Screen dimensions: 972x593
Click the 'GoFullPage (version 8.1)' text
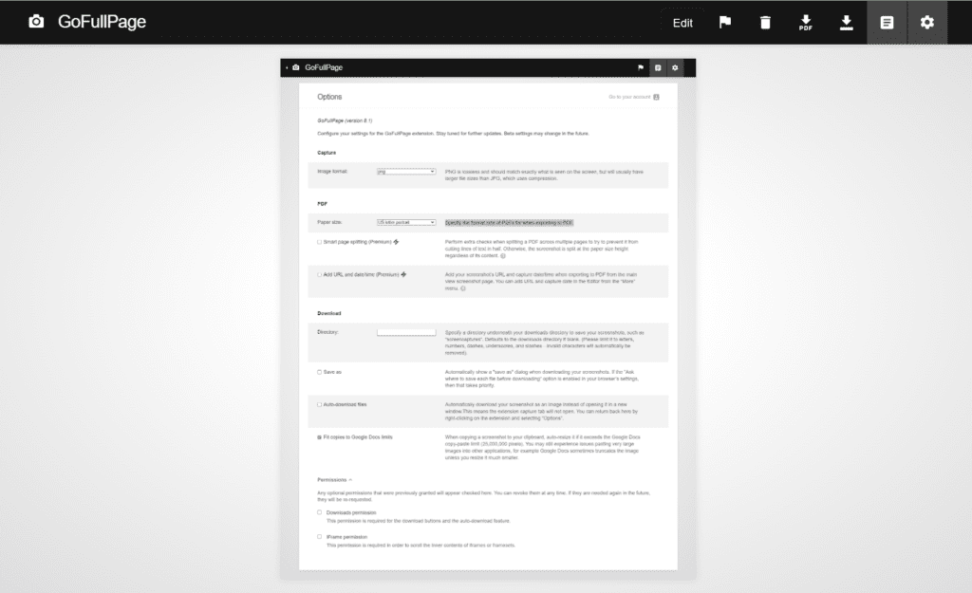click(x=345, y=120)
